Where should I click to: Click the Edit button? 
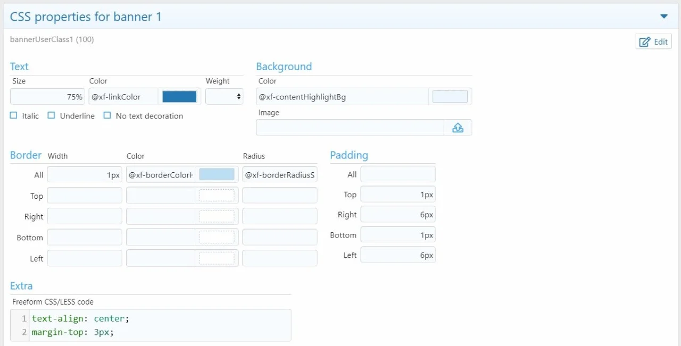(653, 41)
